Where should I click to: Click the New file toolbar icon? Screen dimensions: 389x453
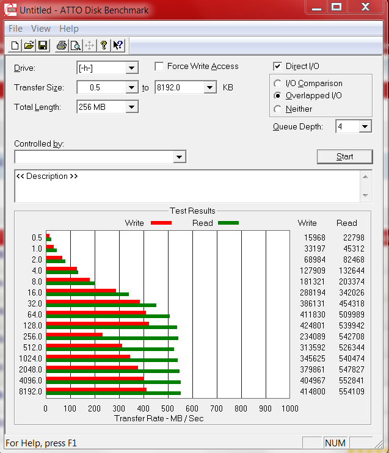click(x=13, y=45)
